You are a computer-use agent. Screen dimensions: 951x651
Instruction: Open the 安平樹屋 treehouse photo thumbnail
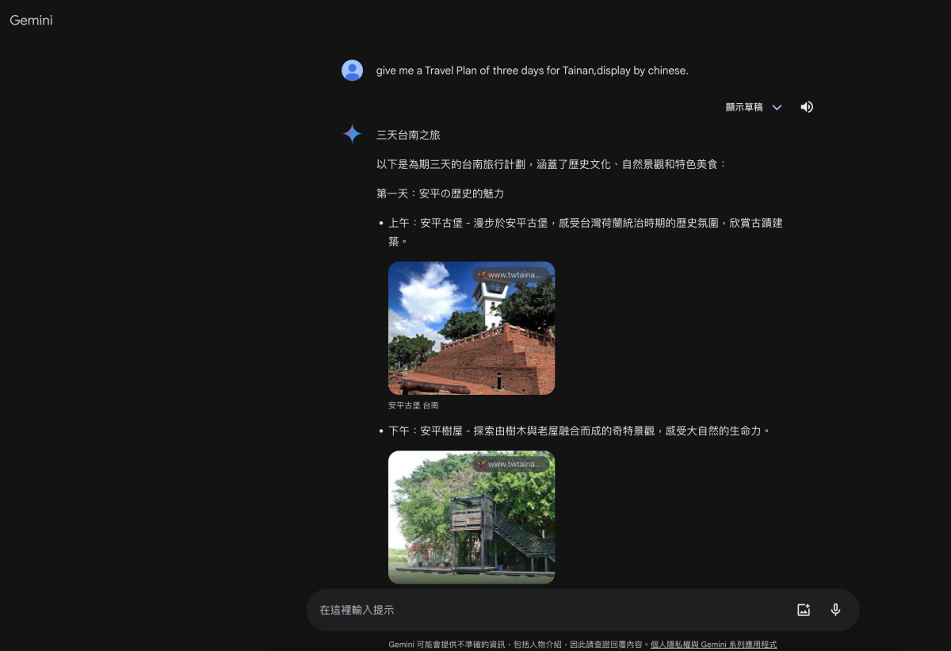[472, 517]
